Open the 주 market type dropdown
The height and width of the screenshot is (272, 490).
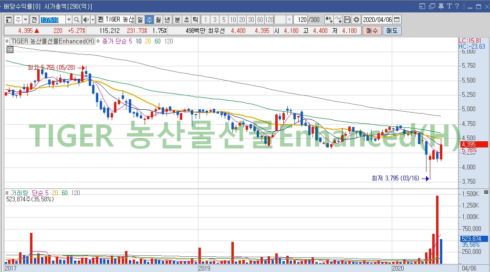26,20
